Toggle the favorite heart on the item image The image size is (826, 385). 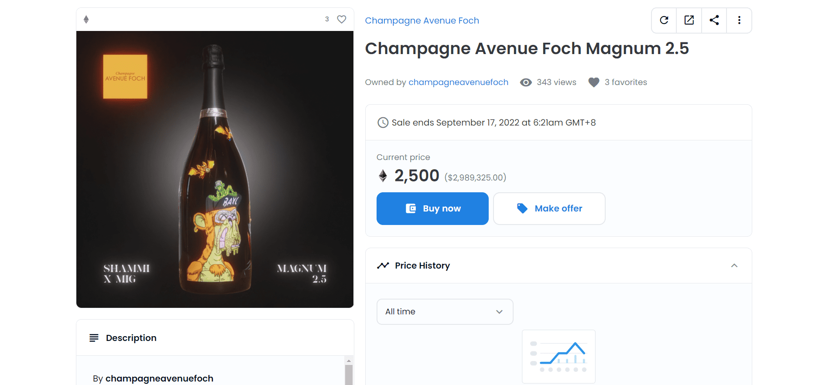point(341,19)
